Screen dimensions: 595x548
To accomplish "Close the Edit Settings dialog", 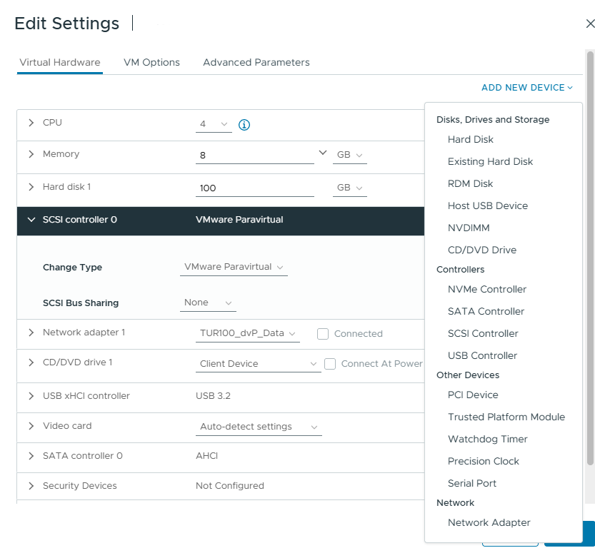I will [589, 24].
